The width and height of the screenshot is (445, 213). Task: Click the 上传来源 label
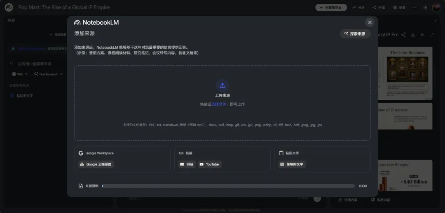click(222, 95)
